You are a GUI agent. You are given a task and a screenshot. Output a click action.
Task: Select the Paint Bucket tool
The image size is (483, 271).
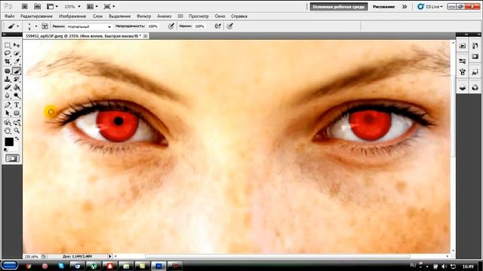[17, 87]
